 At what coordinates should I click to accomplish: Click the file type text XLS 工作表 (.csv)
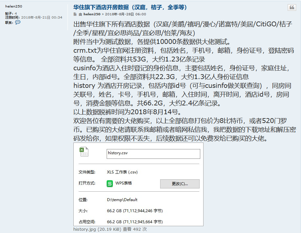pos(122,172)
